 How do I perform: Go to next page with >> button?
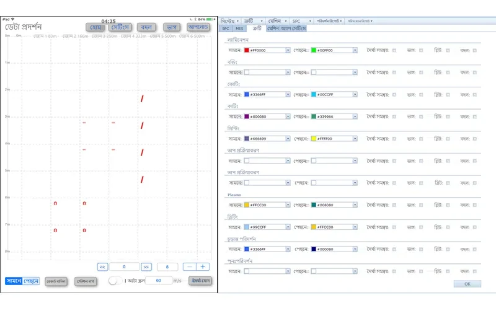click(x=146, y=267)
